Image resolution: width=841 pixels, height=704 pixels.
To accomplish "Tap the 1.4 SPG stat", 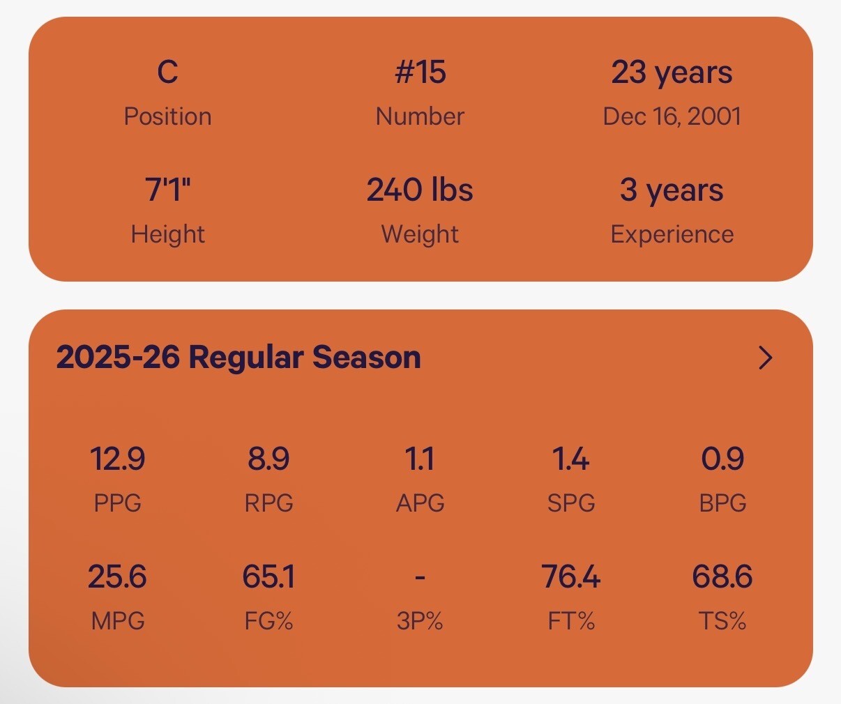I will (571, 480).
